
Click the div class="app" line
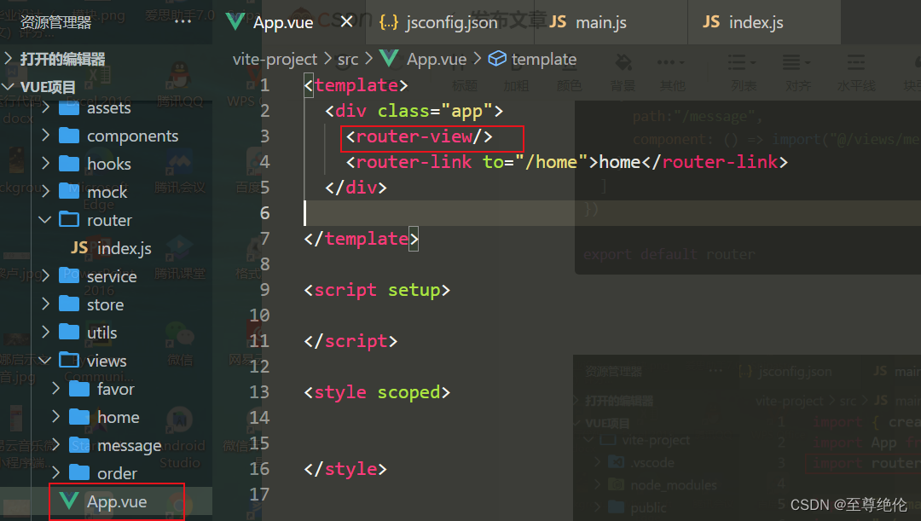tap(414, 111)
